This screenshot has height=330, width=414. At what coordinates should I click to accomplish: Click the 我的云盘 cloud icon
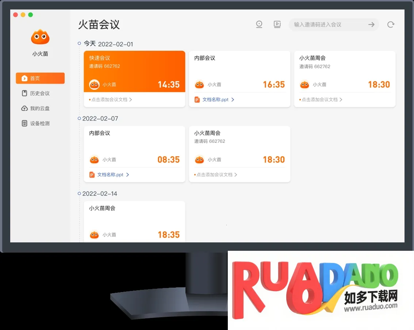click(x=24, y=108)
